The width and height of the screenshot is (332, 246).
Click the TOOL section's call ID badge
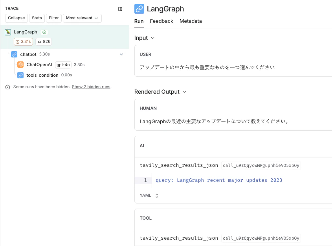click(261, 238)
